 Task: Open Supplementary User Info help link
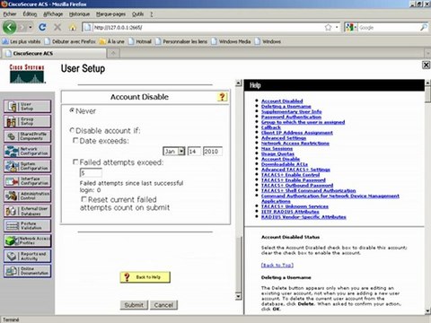click(292, 111)
